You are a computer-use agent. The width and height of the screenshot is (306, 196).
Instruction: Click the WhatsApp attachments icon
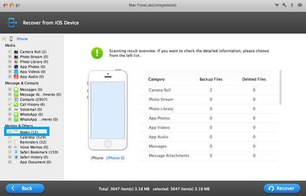pos(16,120)
